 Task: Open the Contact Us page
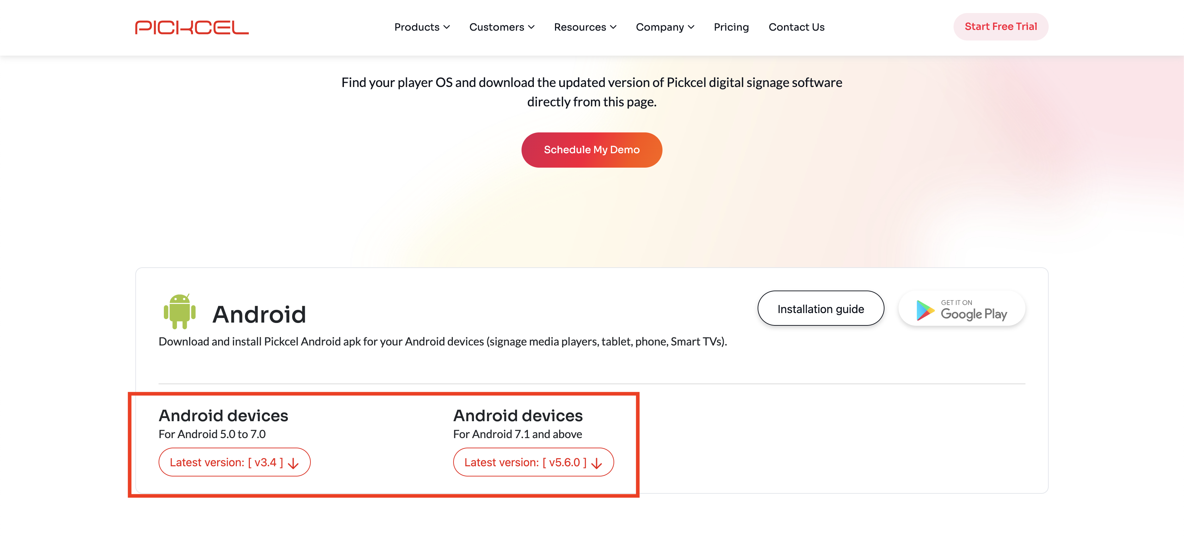[796, 27]
